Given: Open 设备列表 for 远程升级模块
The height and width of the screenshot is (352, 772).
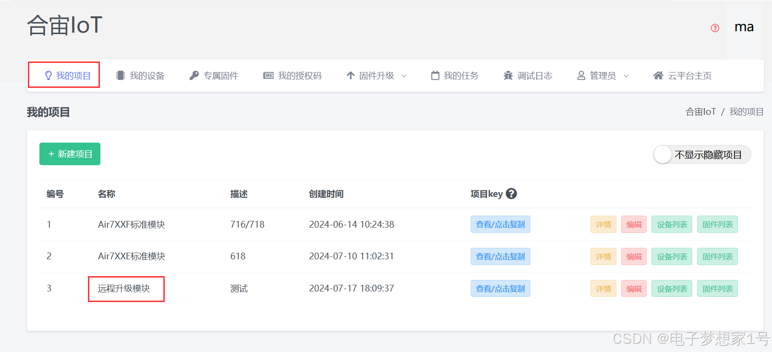Looking at the screenshot, I should coord(672,289).
